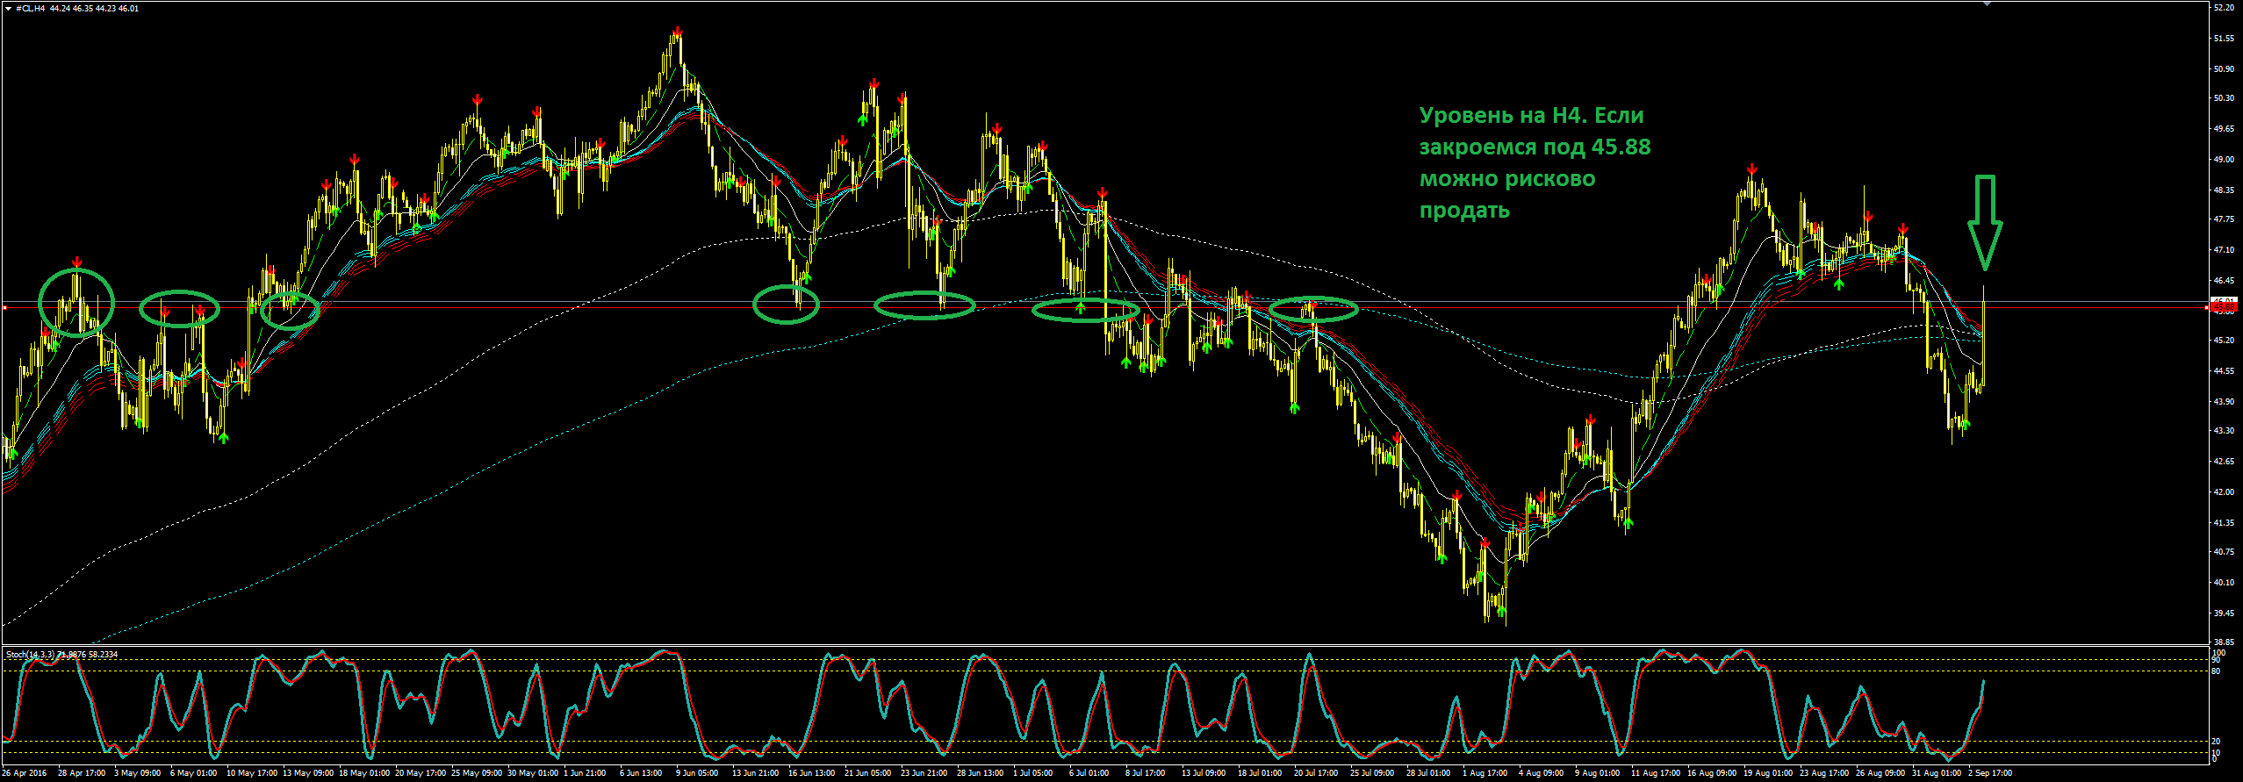The width and height of the screenshot is (2243, 782).
Task: Click the 47.75 price scale label
Action: (2223, 219)
